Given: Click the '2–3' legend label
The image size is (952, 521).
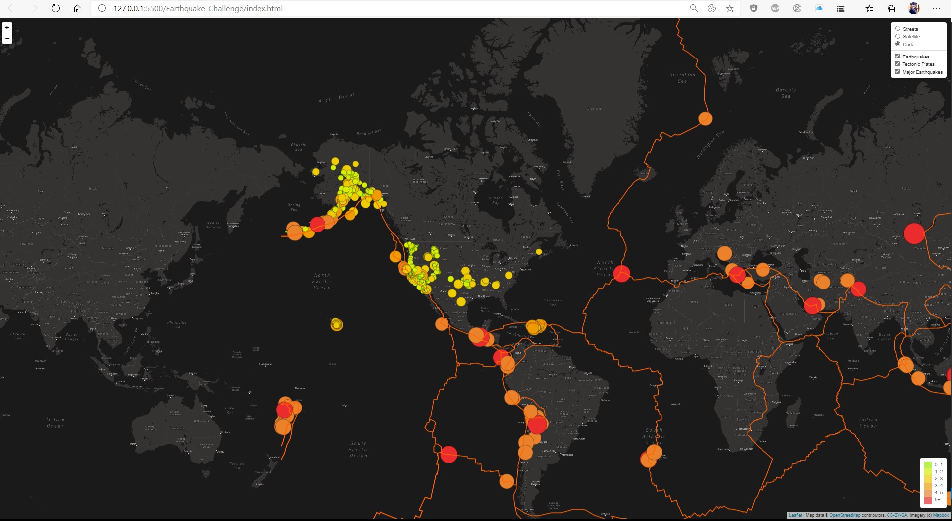Looking at the screenshot, I should tap(939, 479).
